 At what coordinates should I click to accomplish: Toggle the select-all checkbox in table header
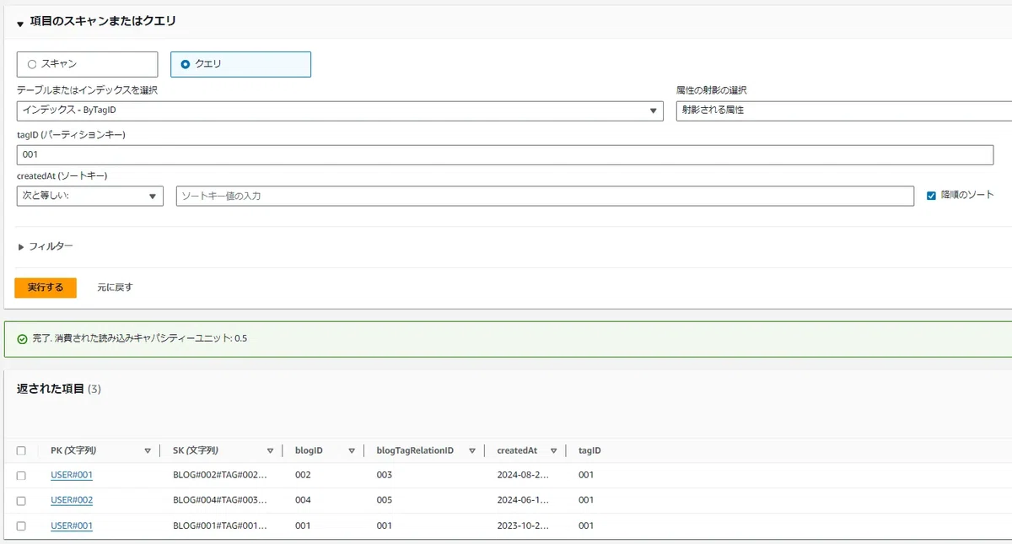(x=21, y=451)
